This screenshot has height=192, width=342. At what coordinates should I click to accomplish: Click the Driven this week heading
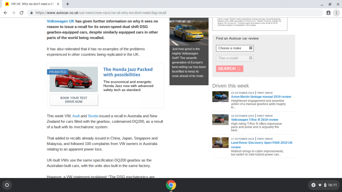(x=231, y=86)
